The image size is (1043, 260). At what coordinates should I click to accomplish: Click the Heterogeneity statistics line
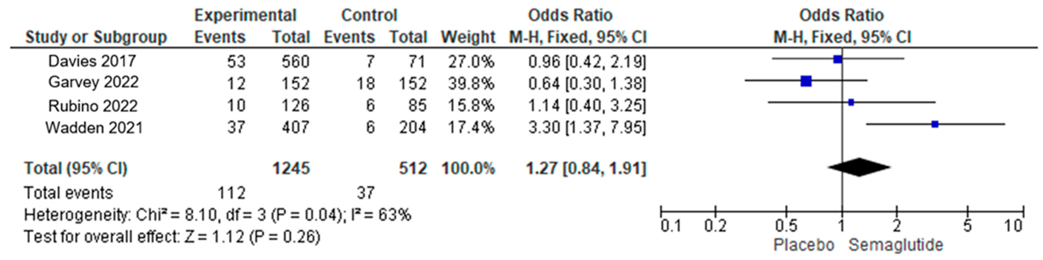[x=217, y=215]
